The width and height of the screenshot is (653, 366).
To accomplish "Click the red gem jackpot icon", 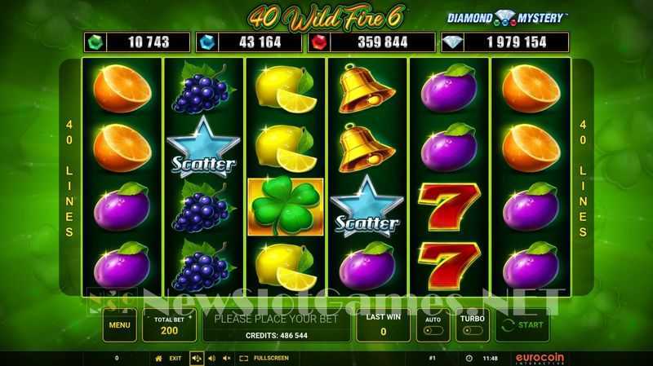I will [x=319, y=42].
